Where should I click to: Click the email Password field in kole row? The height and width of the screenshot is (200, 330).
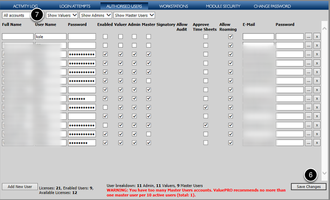[x=289, y=37]
